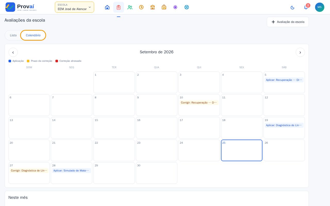This screenshot has height=206, width=330.
Task: Open the MS user avatar menu
Action: click(320, 7)
